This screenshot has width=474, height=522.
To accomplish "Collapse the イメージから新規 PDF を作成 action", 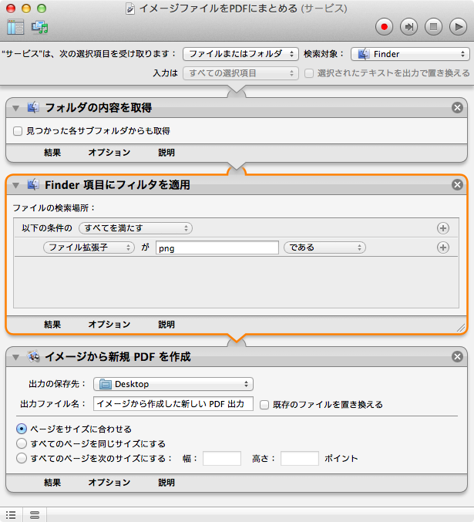I will coord(15,357).
